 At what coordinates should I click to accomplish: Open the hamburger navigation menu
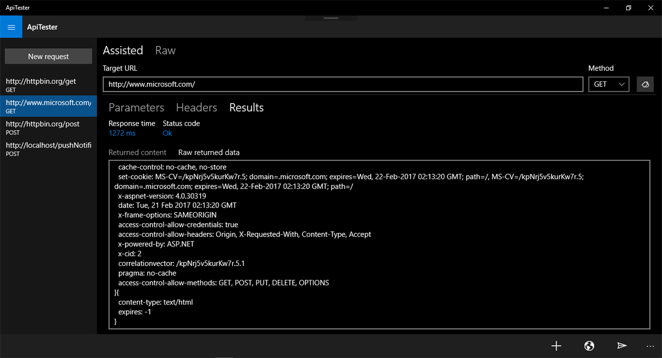click(x=11, y=26)
